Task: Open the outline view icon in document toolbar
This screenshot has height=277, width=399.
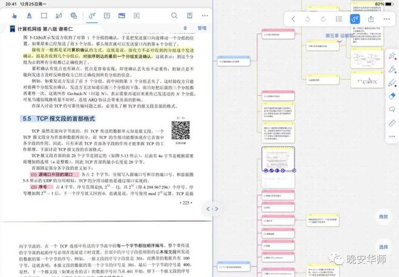Action: (x=137, y=16)
